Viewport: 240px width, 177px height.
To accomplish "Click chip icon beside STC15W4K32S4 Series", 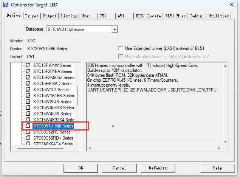I will 28,120.
